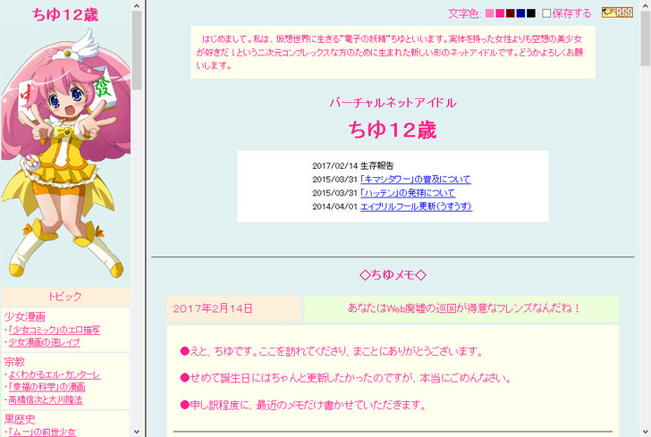651x437 pixels.
Task: Select the light pink text color swatch
Action: tap(489, 13)
